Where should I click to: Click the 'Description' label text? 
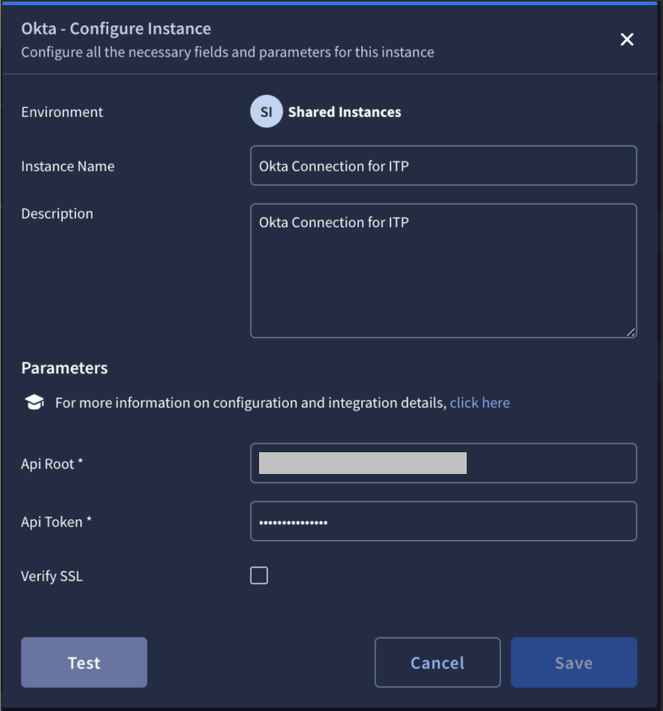pyautogui.click(x=57, y=214)
